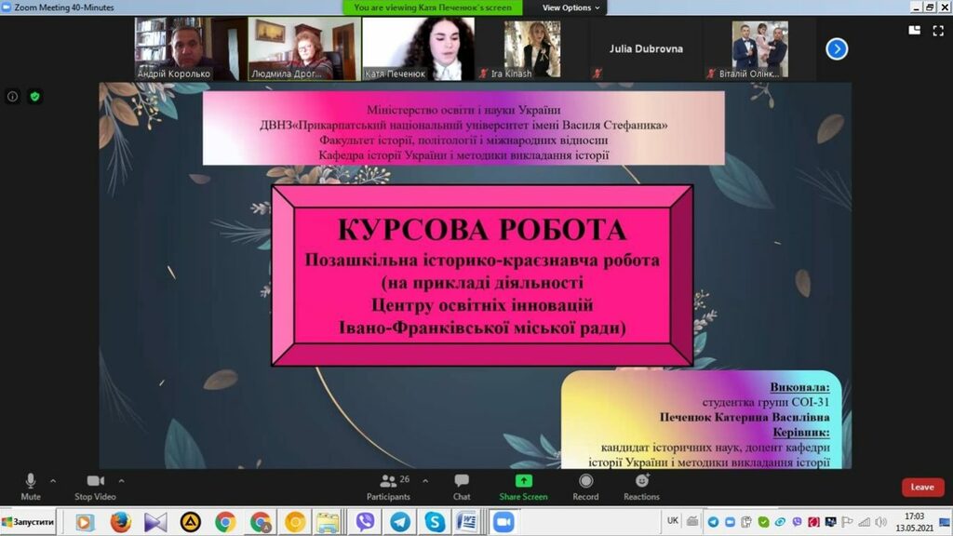
Task: Mute the microphone in Zoom
Action: pos(31,485)
